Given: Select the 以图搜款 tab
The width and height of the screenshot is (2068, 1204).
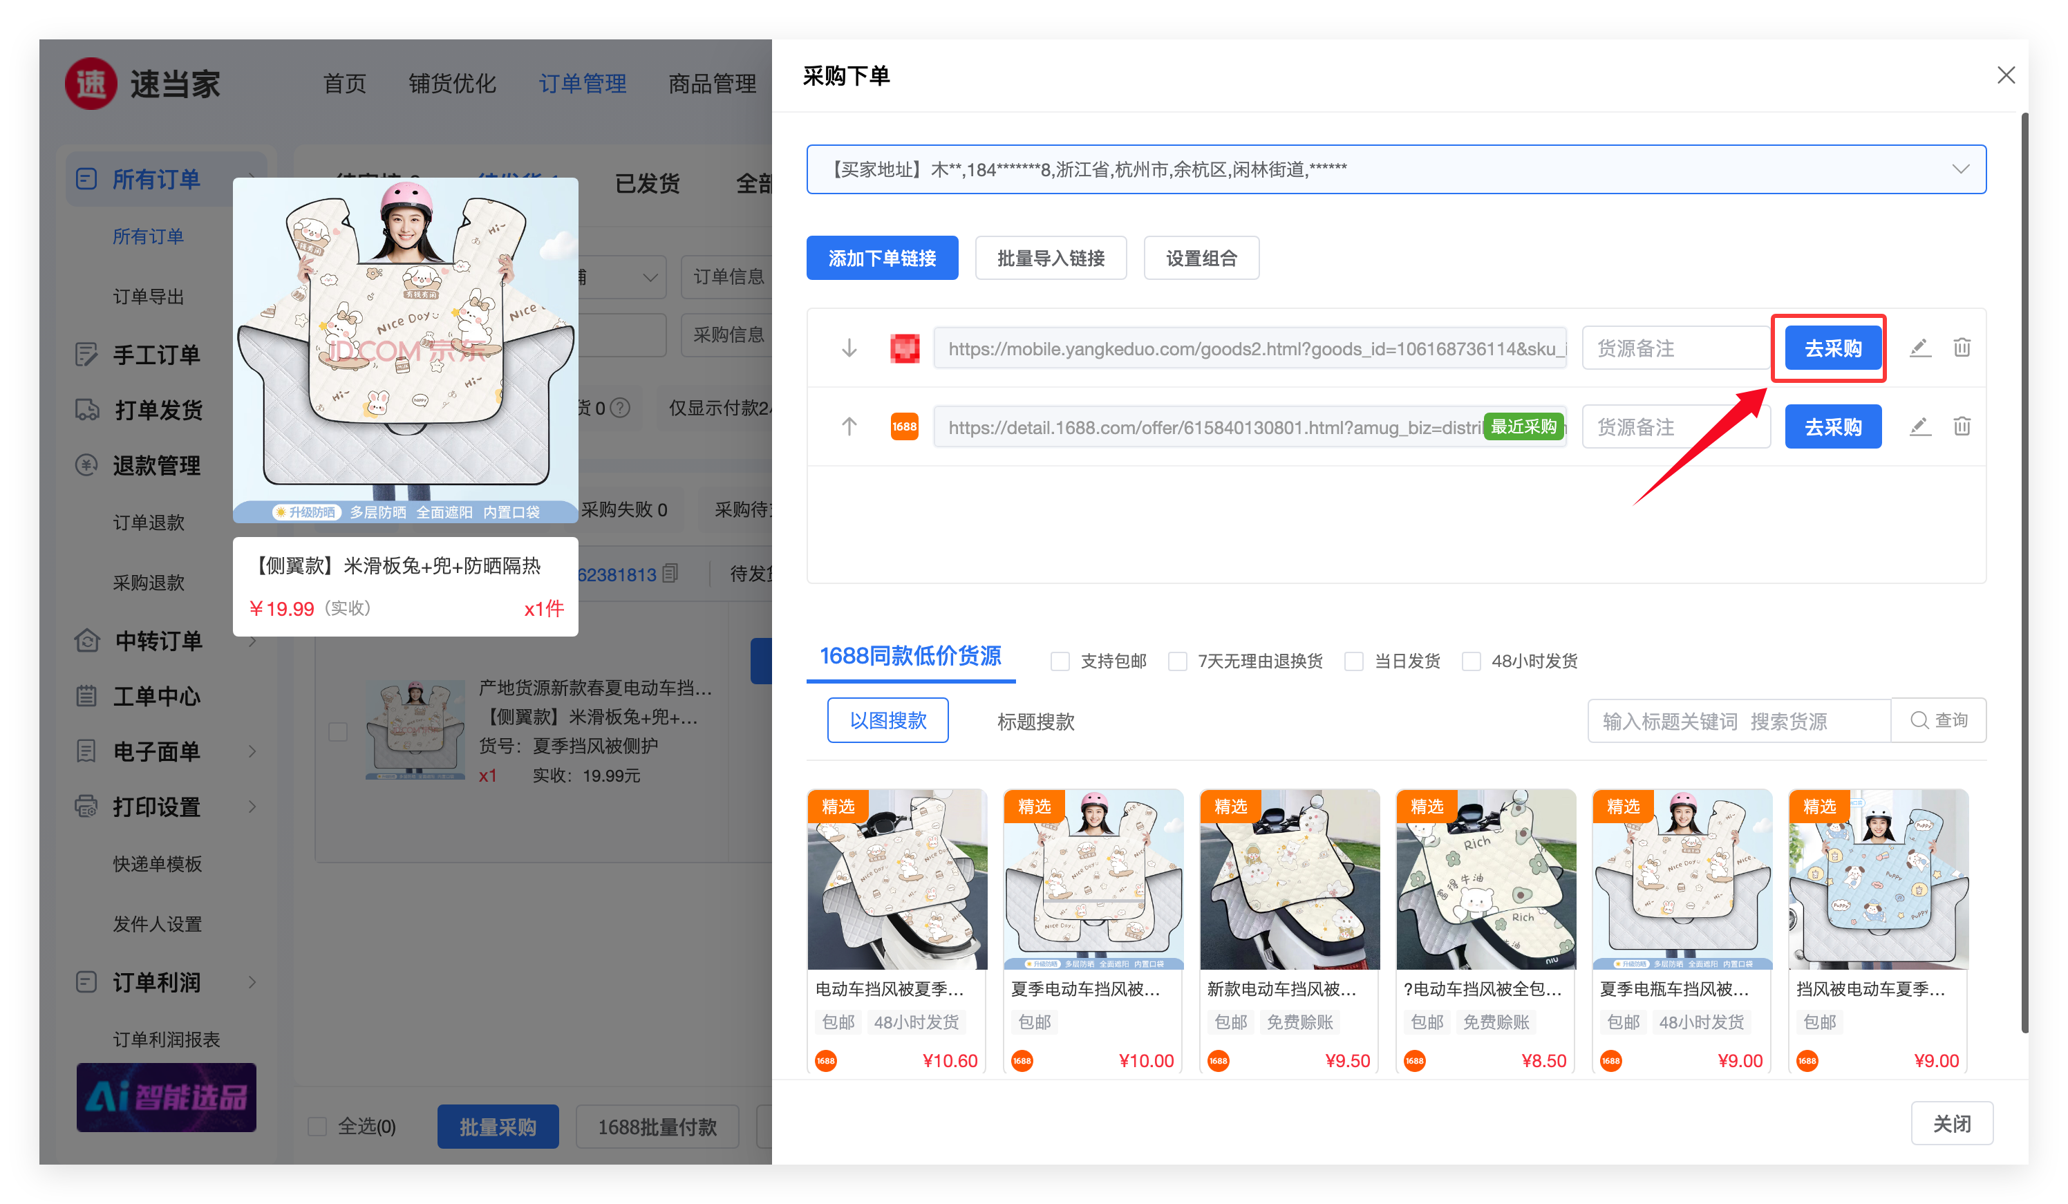Looking at the screenshot, I should click(x=888, y=721).
